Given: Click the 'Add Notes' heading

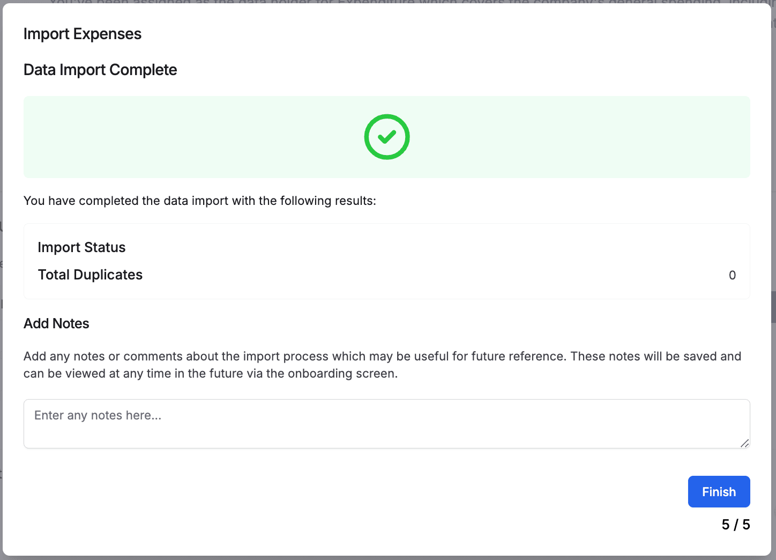Looking at the screenshot, I should [x=56, y=323].
